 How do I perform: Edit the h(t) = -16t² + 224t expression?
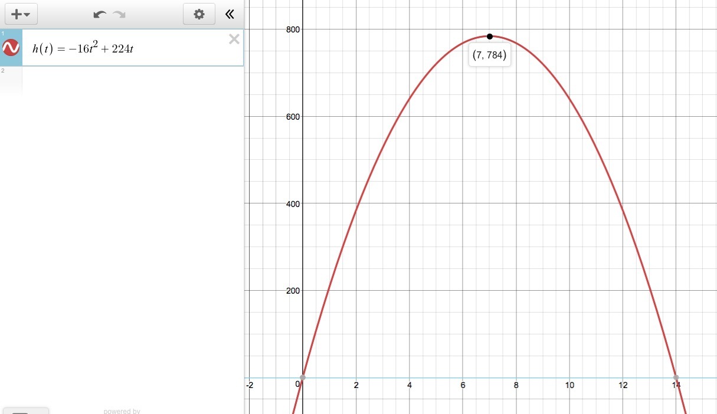(83, 48)
